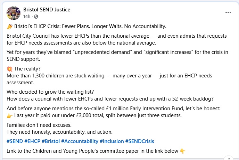The image size is (239, 160).
Task: Click the 14h post timestamp
Action: tap(26, 17)
